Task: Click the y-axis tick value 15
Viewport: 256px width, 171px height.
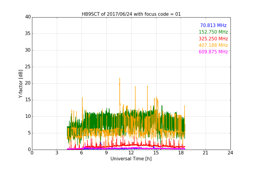Action: tap(28, 100)
